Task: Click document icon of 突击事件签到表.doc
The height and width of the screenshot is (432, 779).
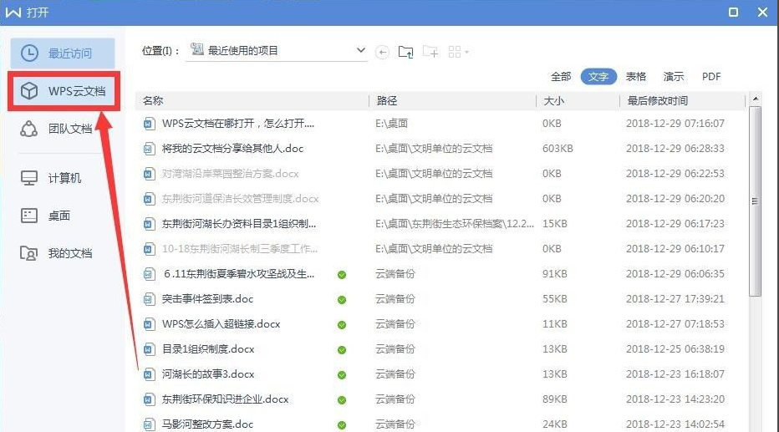Action: (x=149, y=299)
